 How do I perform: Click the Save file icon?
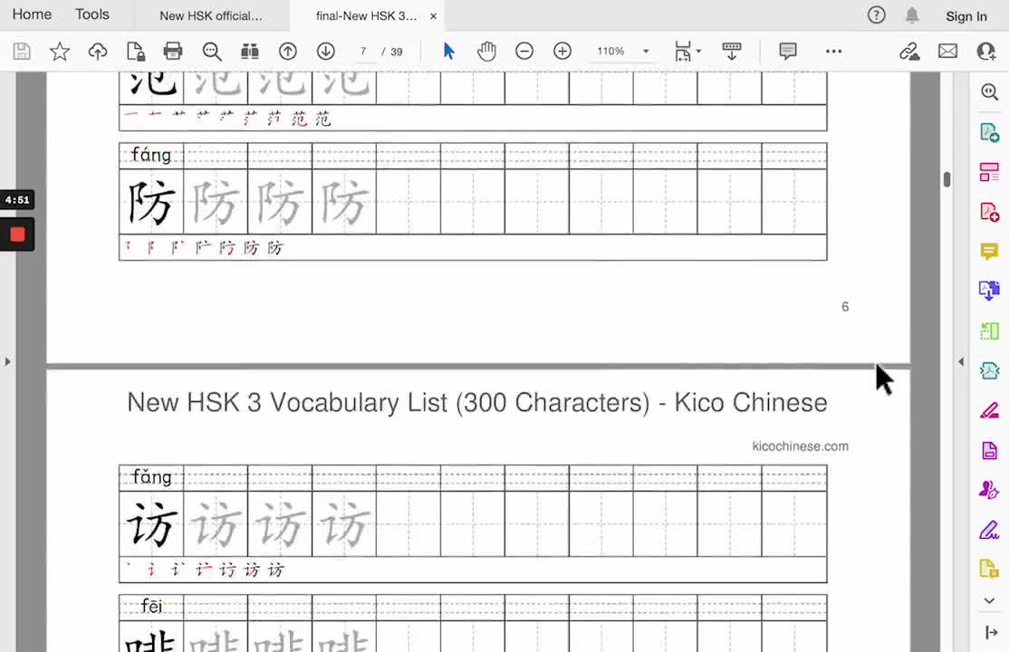(x=22, y=51)
